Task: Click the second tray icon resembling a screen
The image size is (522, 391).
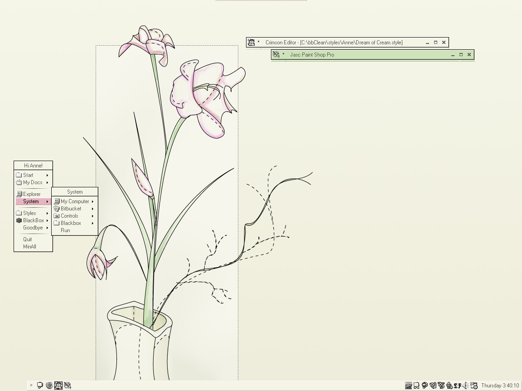Action: pyautogui.click(x=416, y=386)
